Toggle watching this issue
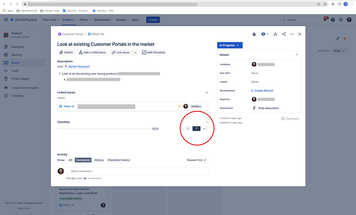Screen dimensions: 356x215 [x=264, y=34]
